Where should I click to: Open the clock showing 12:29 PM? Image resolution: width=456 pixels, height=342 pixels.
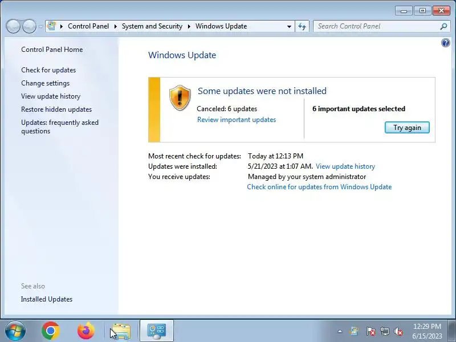click(x=427, y=331)
